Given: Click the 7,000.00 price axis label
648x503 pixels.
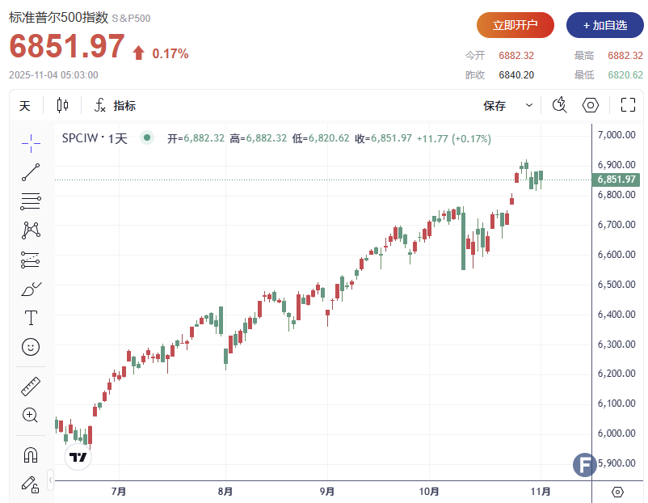Looking at the screenshot, I should click(x=616, y=135).
